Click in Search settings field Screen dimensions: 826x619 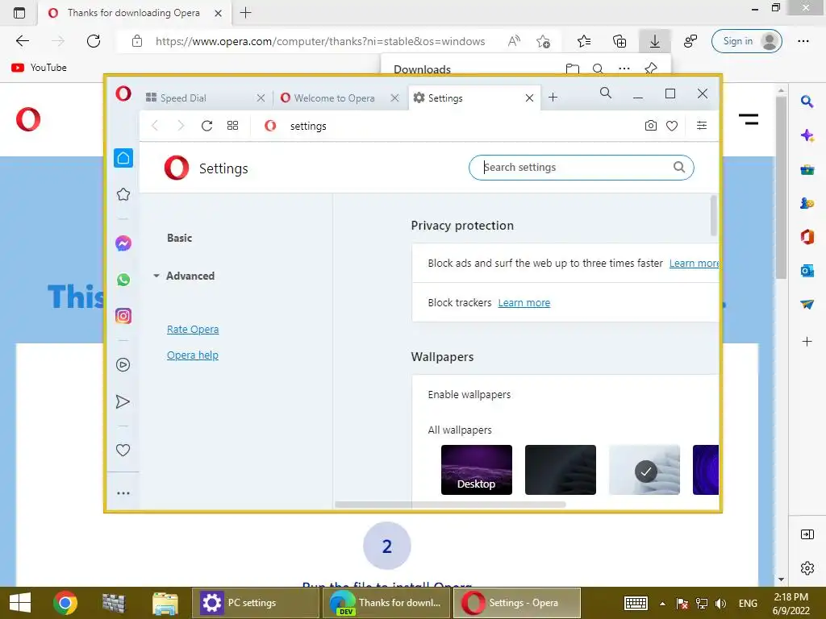click(x=581, y=168)
